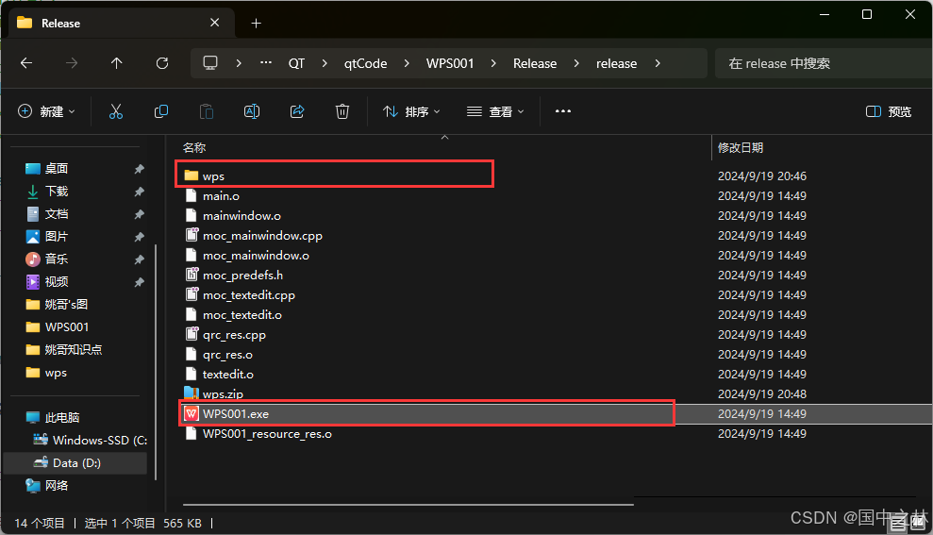Click the WPS001 breadcrumb segment

(450, 63)
